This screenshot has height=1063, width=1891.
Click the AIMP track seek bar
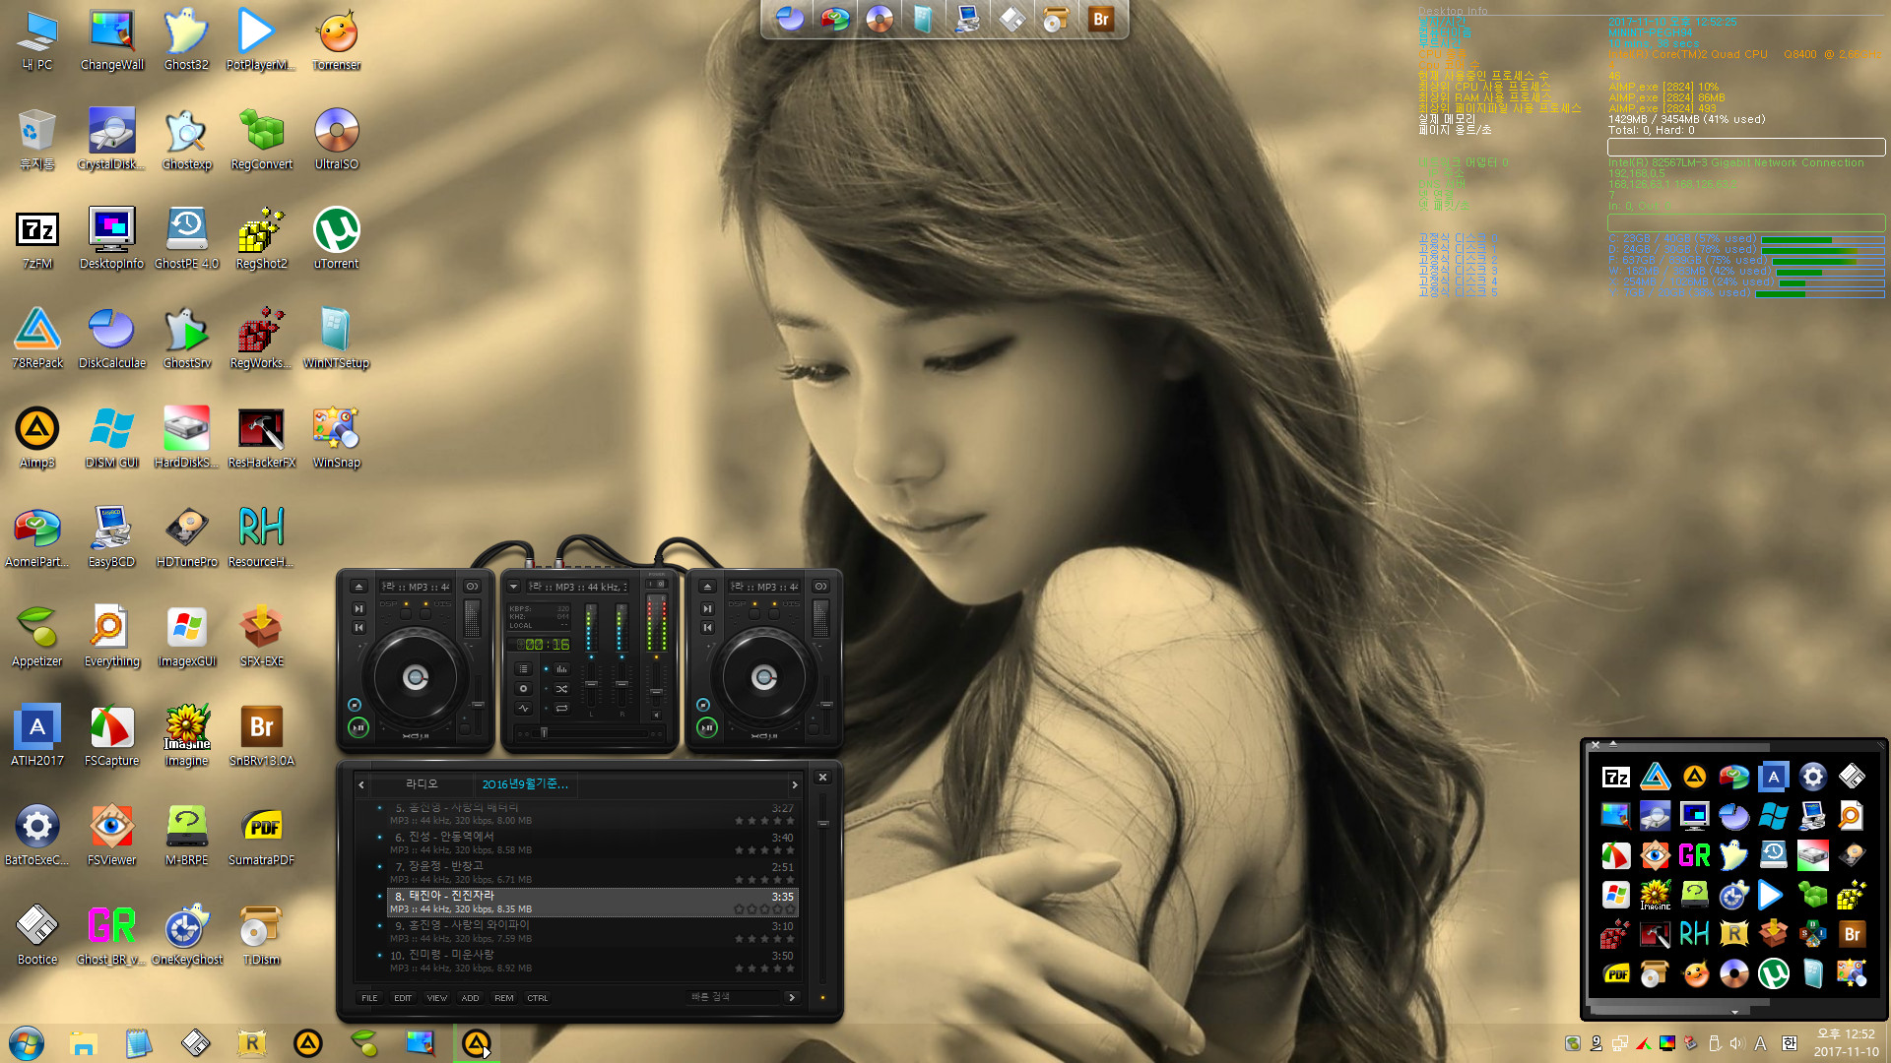click(590, 733)
